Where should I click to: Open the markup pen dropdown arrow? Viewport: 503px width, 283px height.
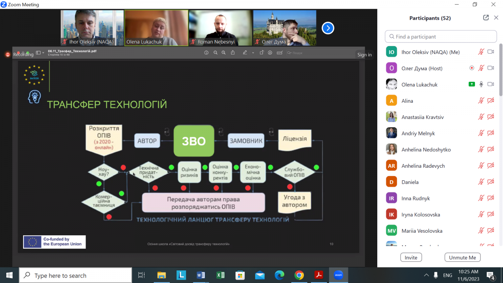253,53
